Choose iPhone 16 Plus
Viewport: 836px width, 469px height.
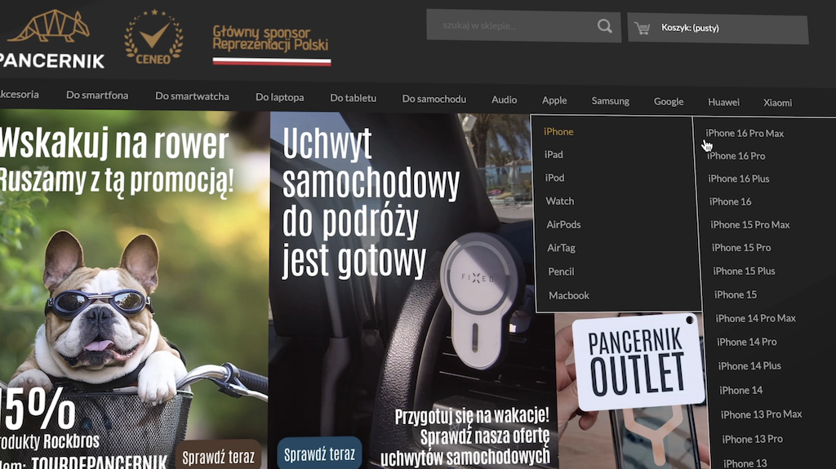[x=738, y=179]
